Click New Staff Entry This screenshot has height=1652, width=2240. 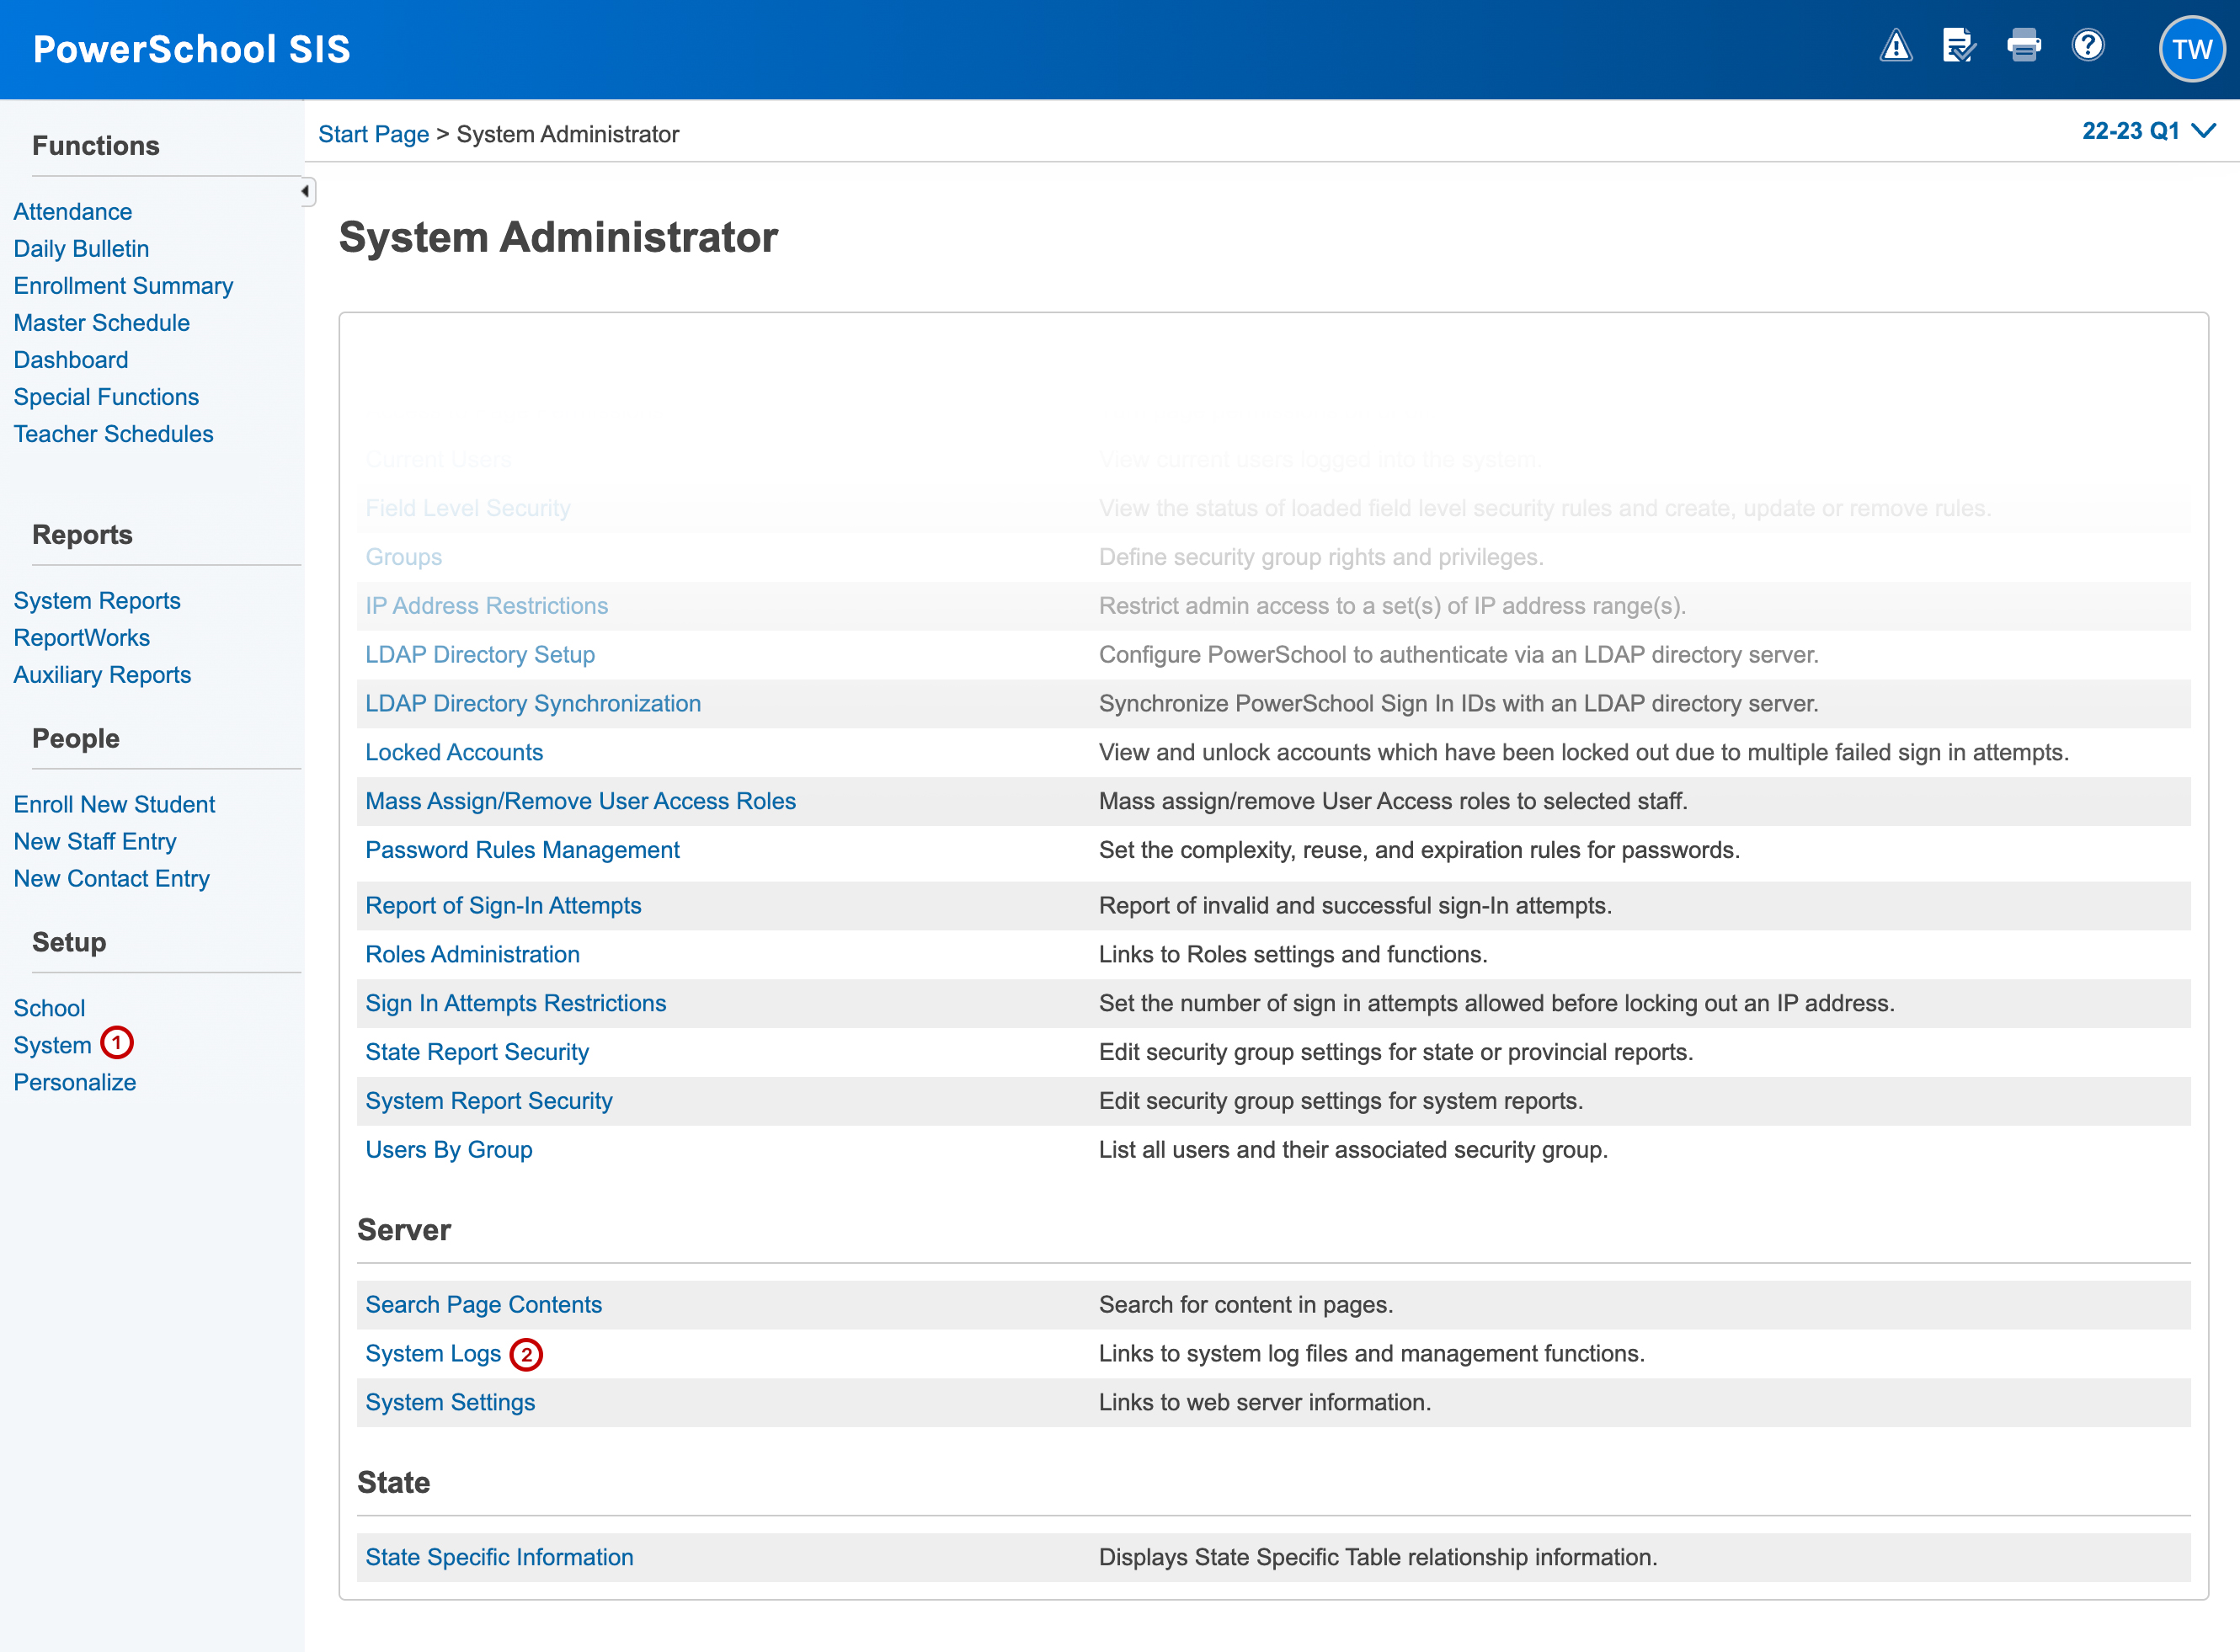pos(95,842)
